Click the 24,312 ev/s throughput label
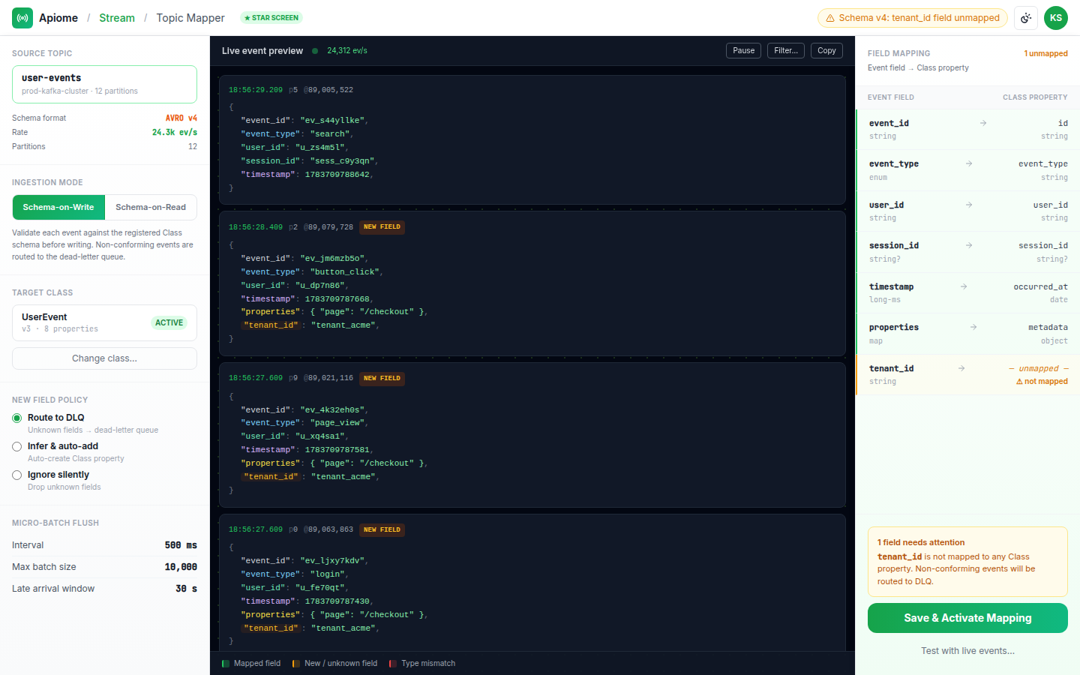Viewport: 1080px width, 675px height. (347, 51)
